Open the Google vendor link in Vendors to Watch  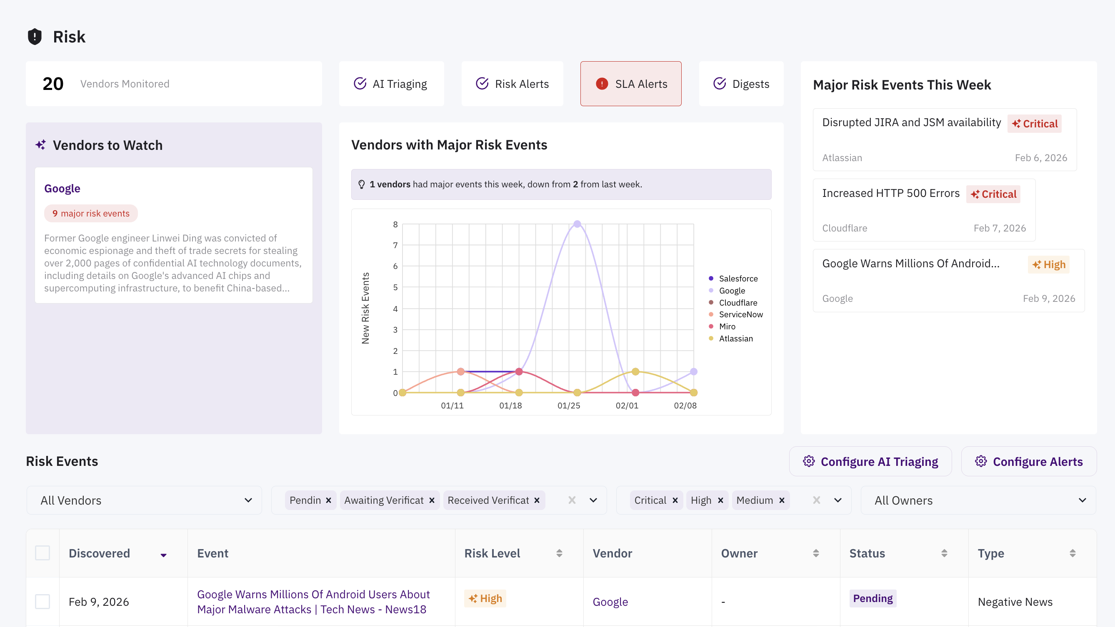click(x=62, y=189)
